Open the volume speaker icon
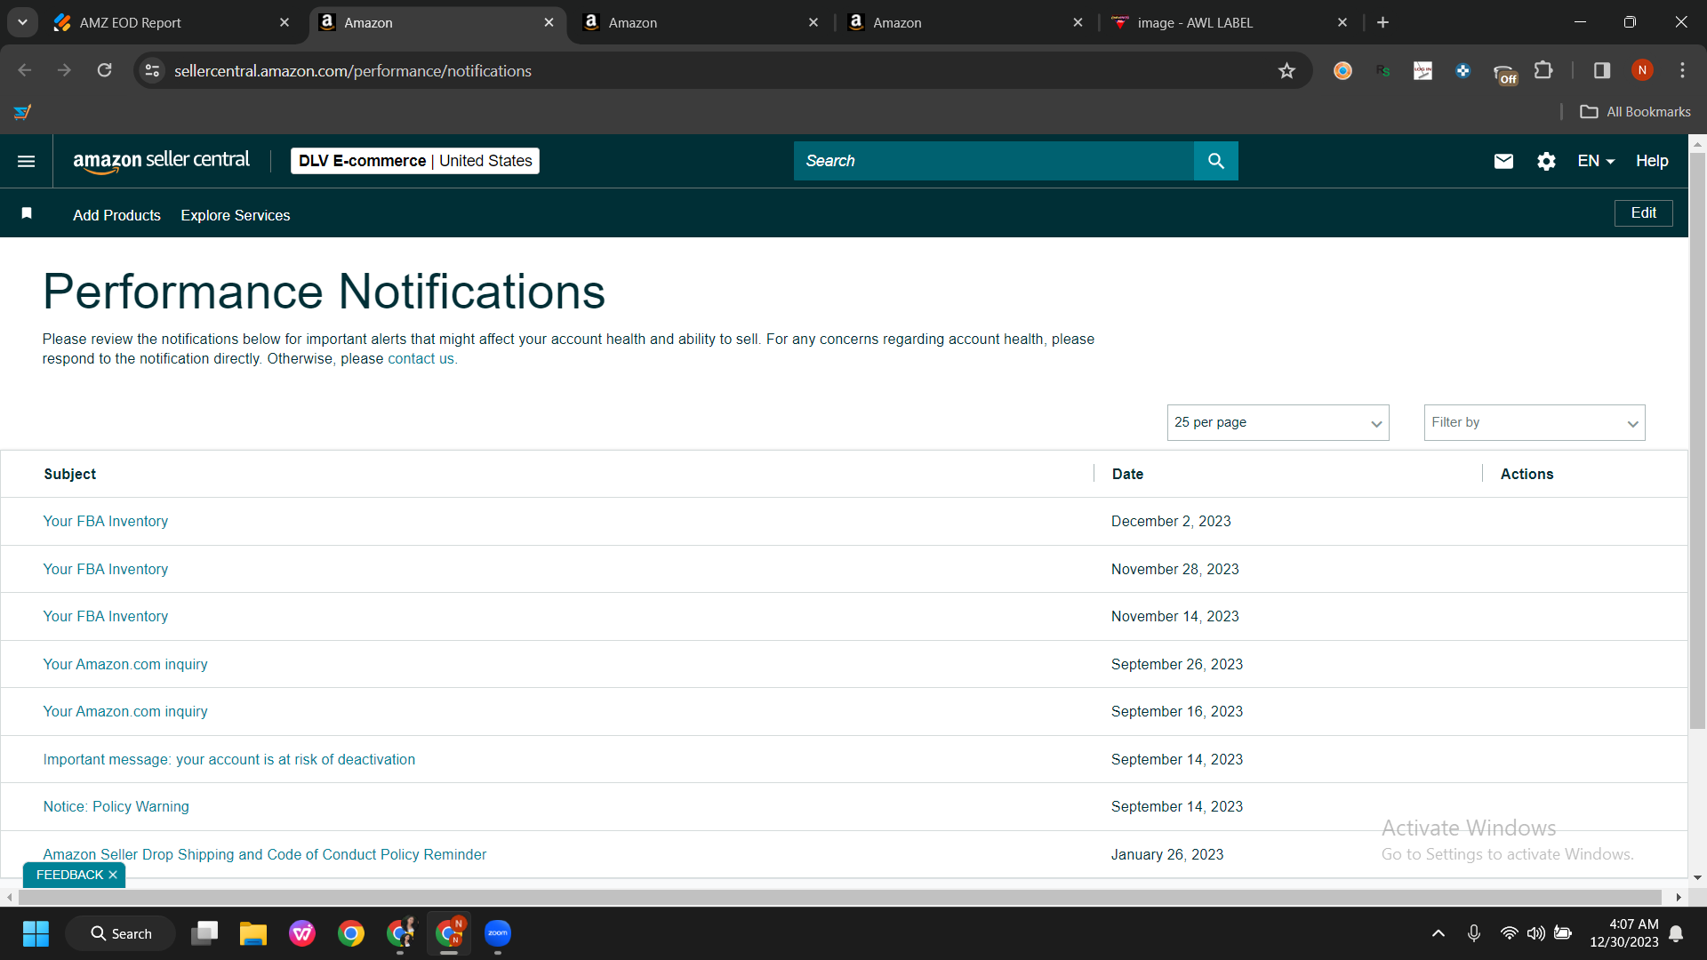 coord(1535,933)
